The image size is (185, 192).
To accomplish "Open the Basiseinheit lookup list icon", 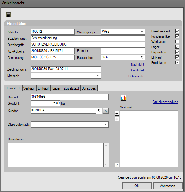I will click(x=142, y=57).
